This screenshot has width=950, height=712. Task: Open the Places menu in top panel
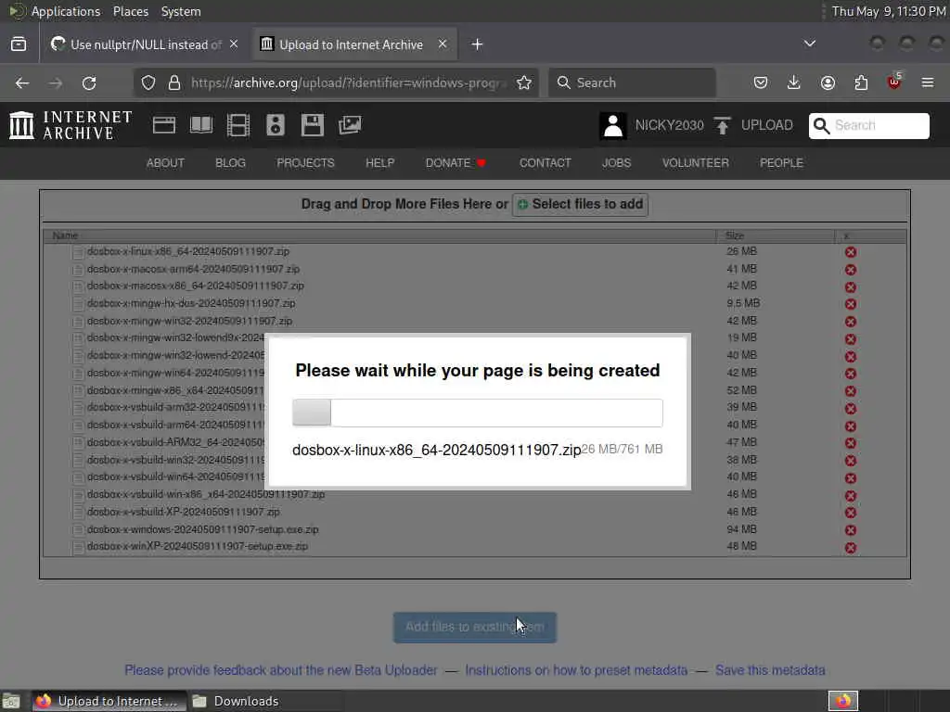coord(130,11)
